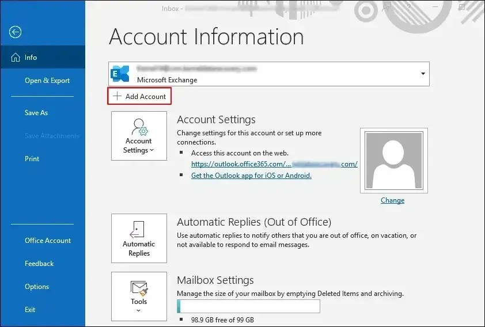Click the home icon beside Info
This screenshot has height=327, width=485.
(16, 57)
